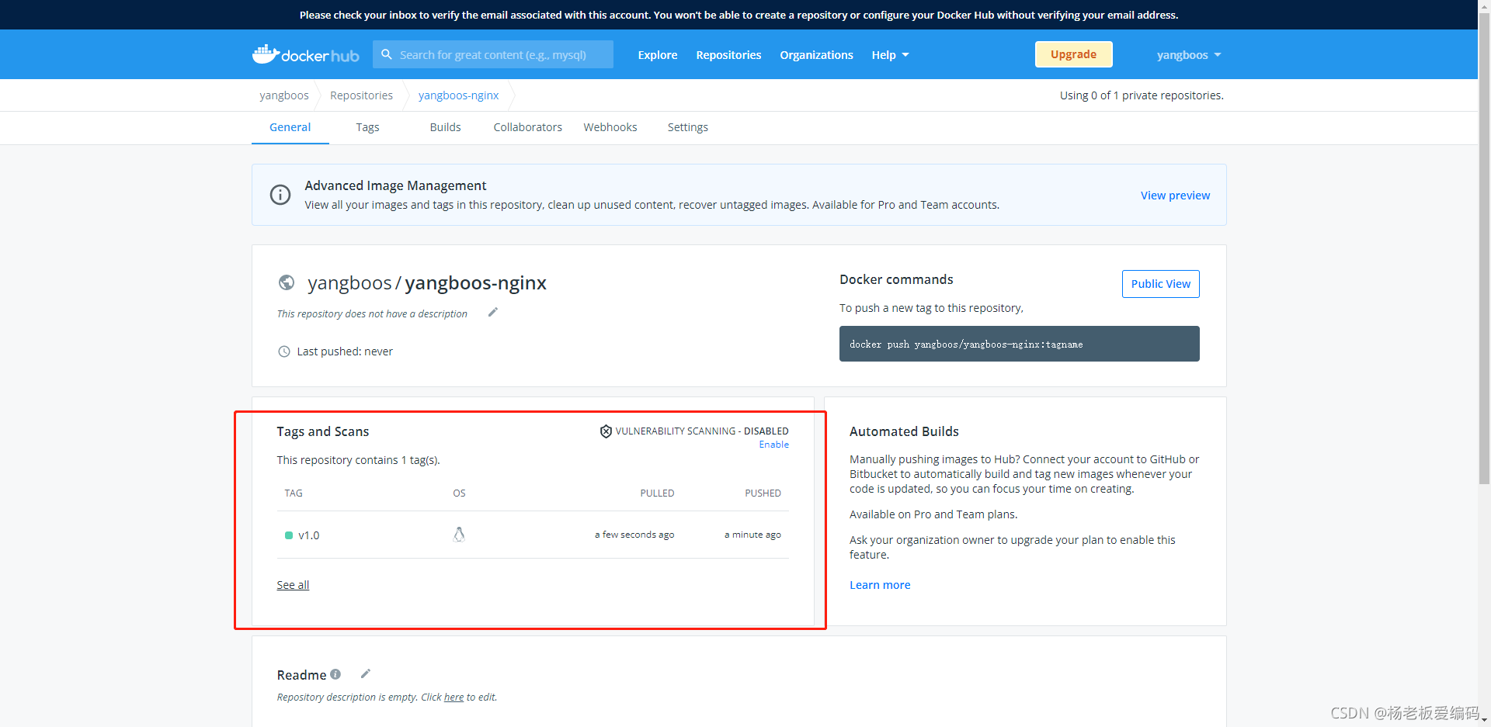Click 'a minute ago' pushed time
This screenshot has height=727, width=1491.
coord(752,535)
